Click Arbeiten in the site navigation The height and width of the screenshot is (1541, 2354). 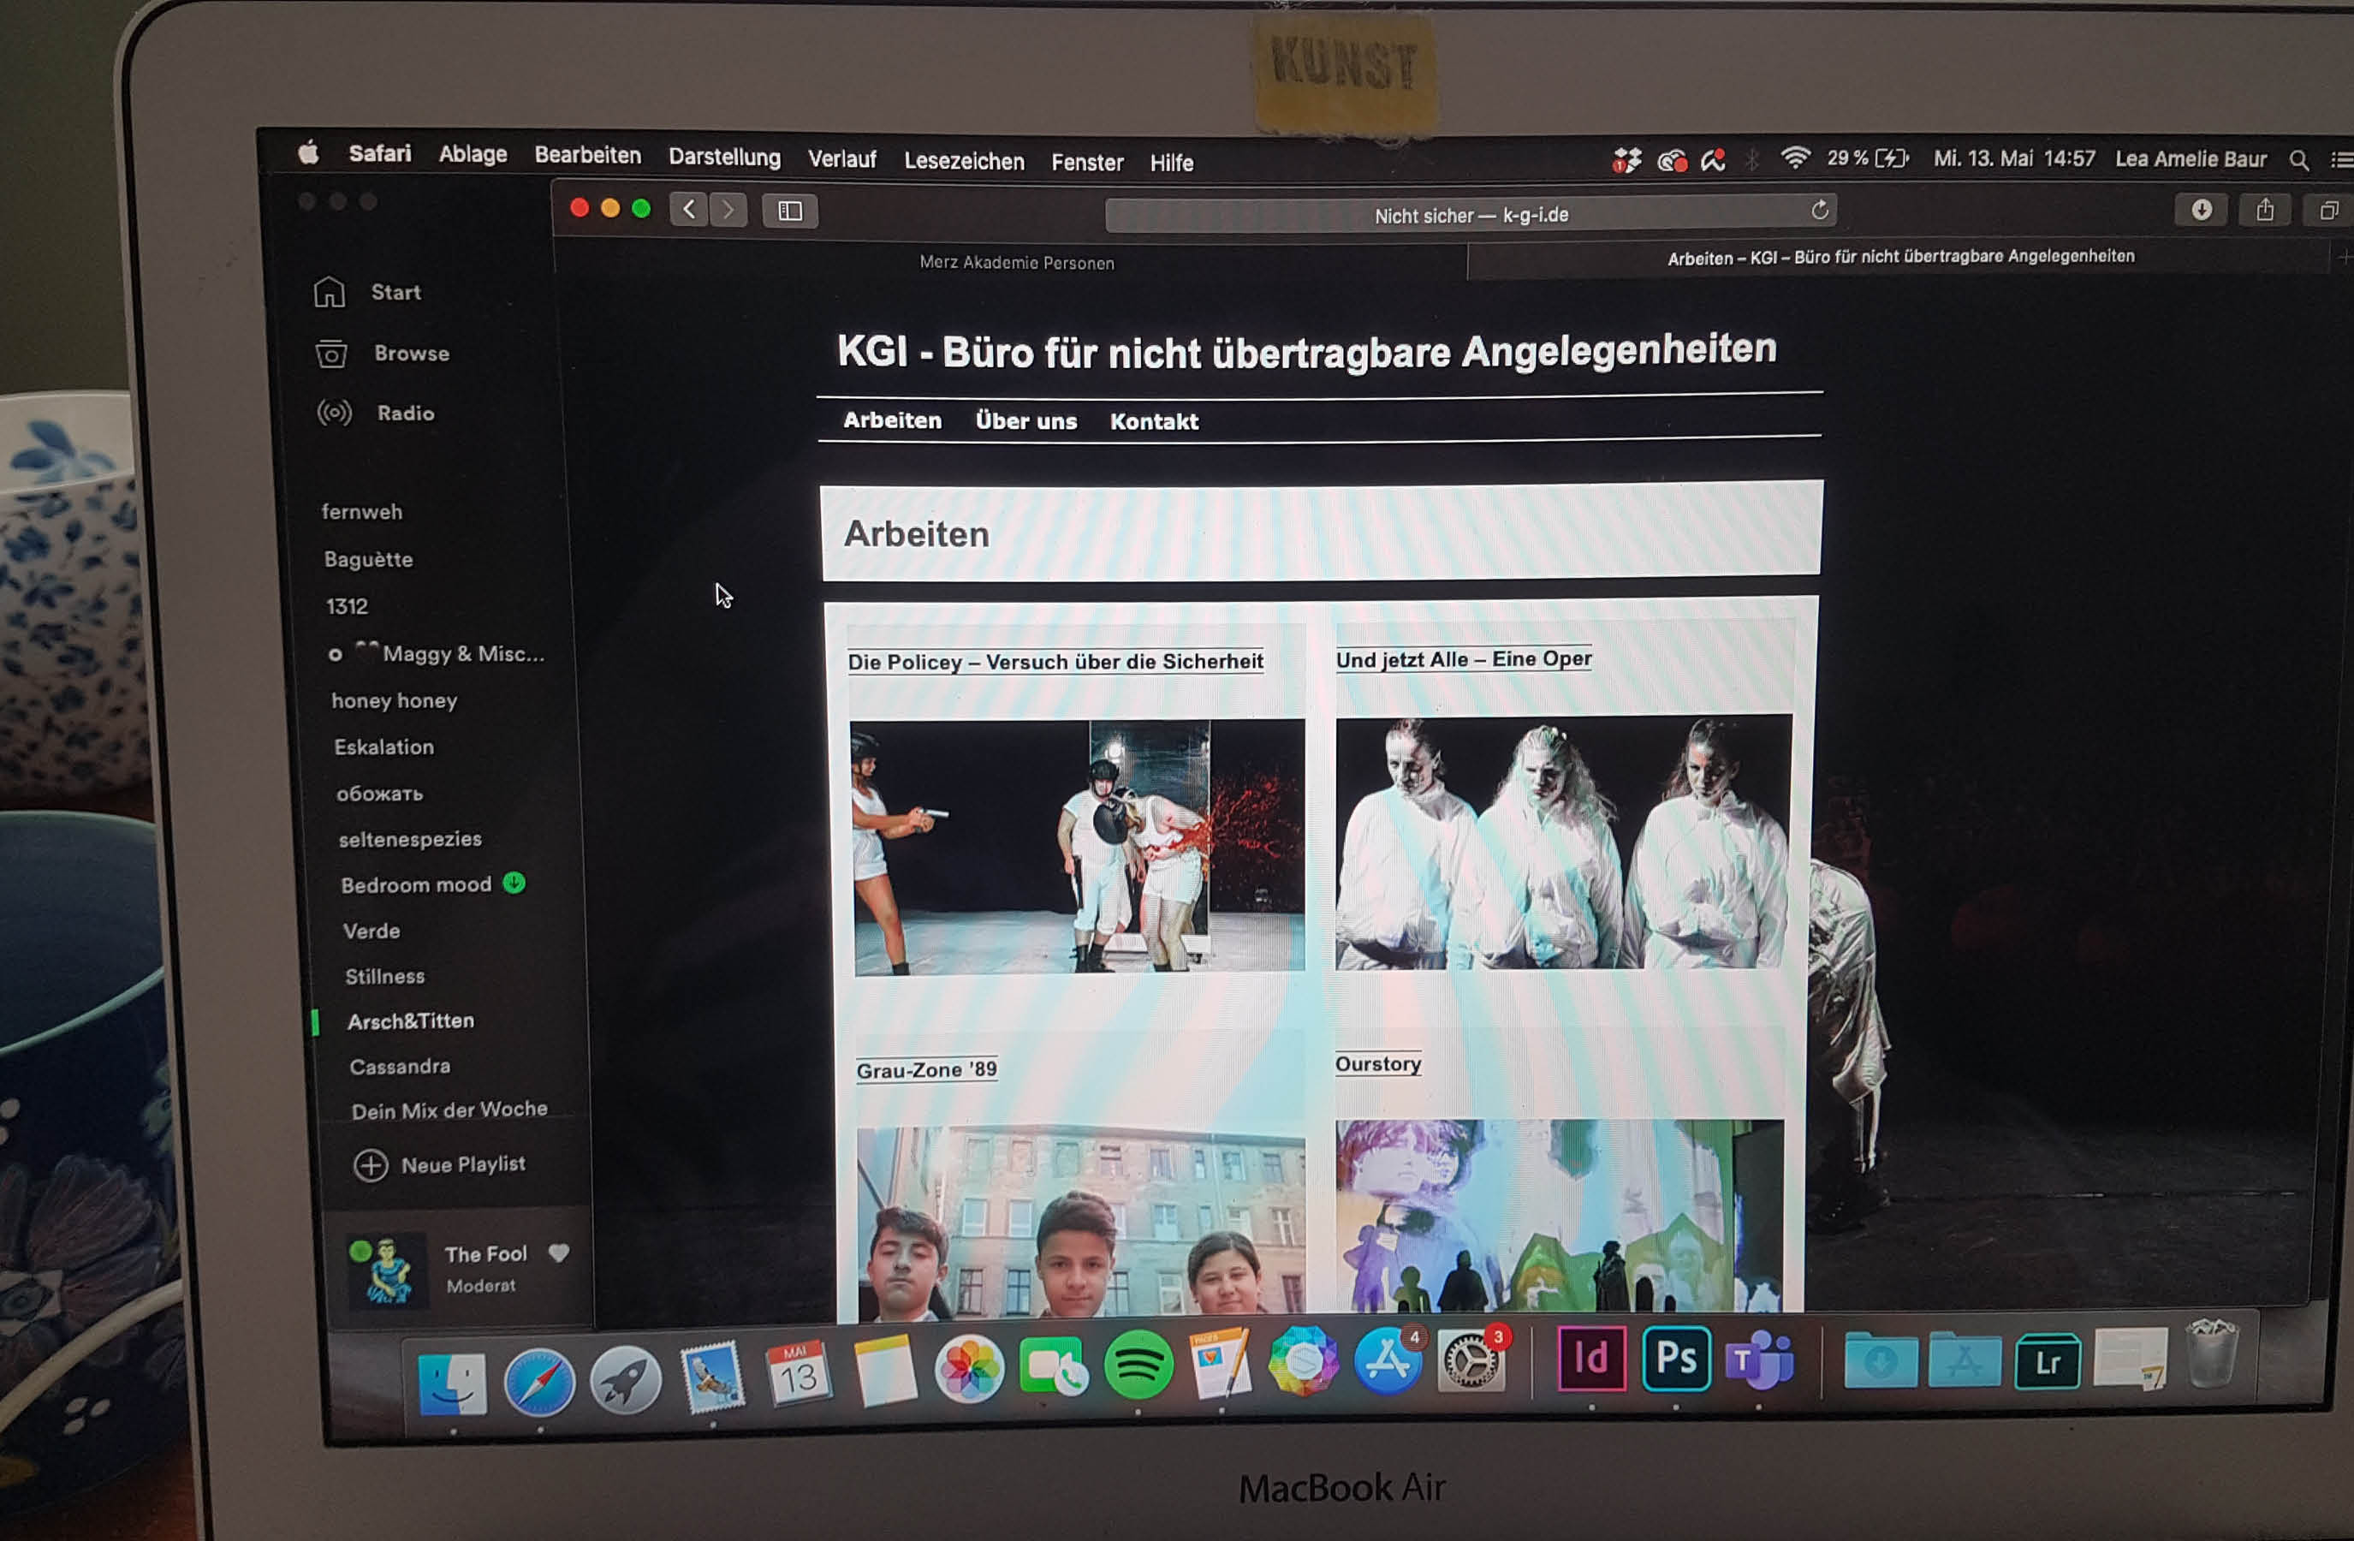pyautogui.click(x=892, y=420)
